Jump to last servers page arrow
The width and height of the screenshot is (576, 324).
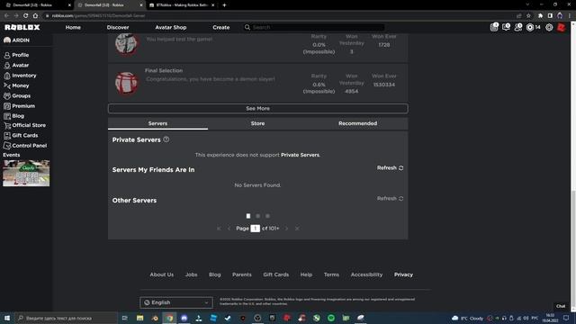click(x=297, y=229)
